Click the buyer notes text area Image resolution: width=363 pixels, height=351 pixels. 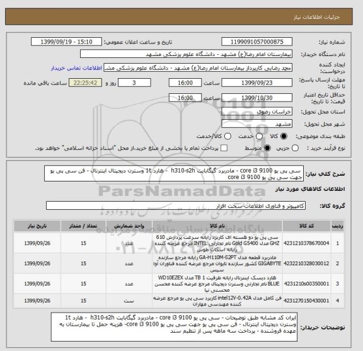[174, 327]
